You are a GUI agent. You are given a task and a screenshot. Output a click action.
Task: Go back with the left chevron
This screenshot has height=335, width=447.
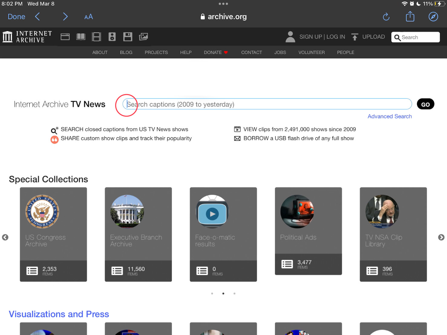38,17
